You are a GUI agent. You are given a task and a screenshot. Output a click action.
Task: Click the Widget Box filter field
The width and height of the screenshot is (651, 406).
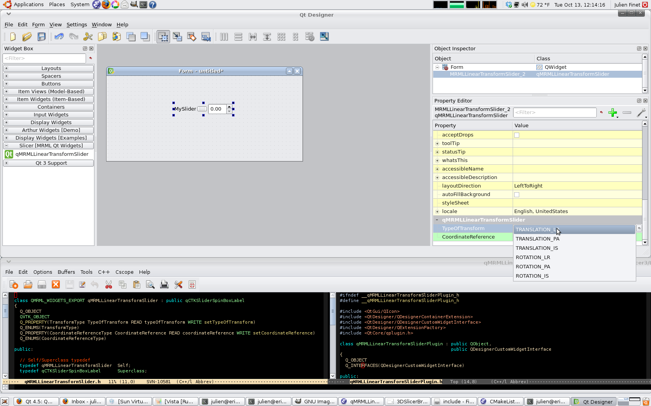click(44, 58)
